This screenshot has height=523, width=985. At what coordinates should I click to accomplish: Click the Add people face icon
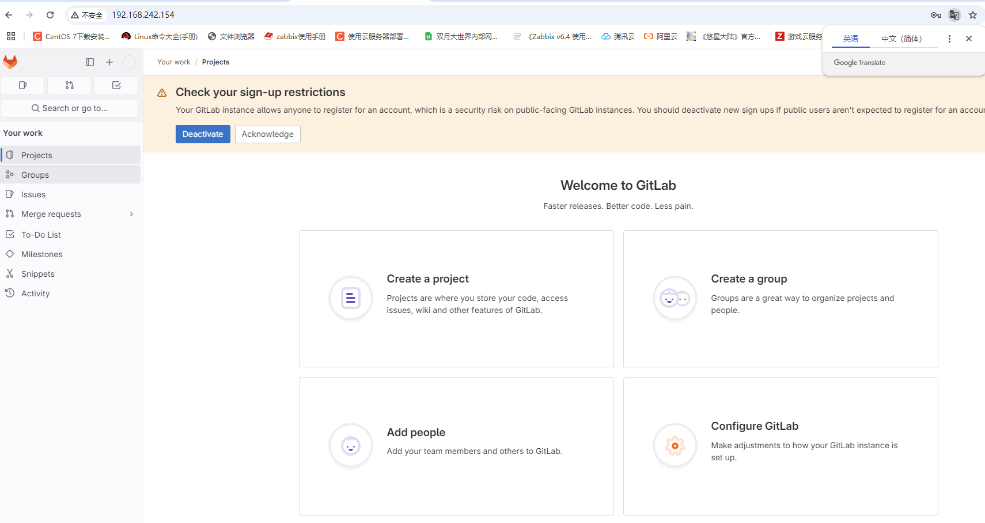[x=351, y=445]
